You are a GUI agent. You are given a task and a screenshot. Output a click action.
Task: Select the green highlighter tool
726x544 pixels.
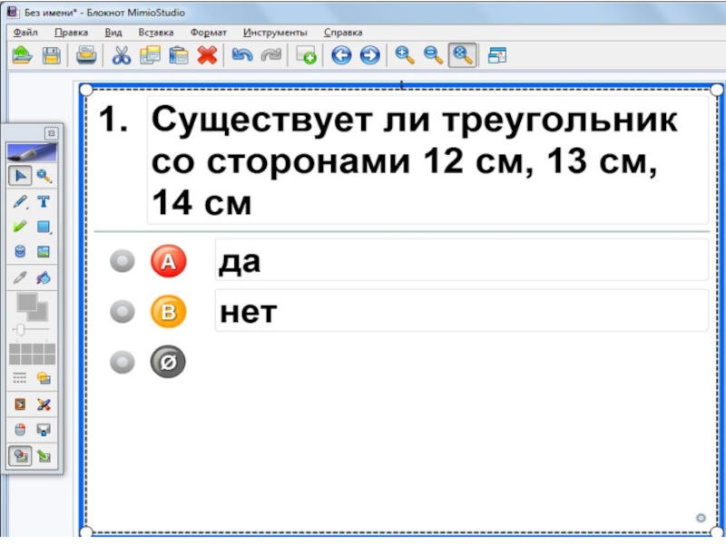click(20, 227)
